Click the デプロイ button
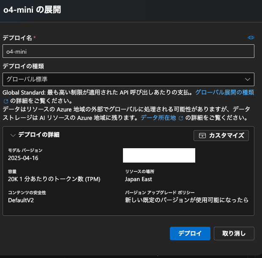The image size is (262, 258). click(190, 234)
